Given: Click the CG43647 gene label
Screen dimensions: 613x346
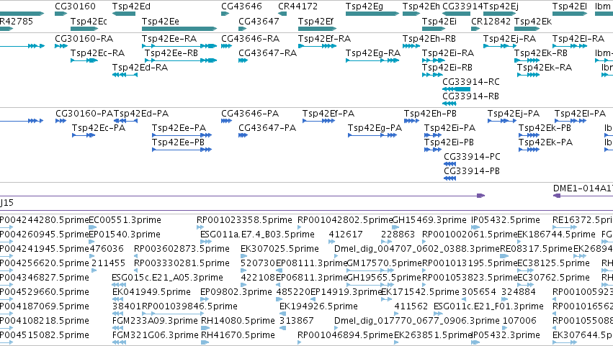Looking at the screenshot, I should (259, 21).
